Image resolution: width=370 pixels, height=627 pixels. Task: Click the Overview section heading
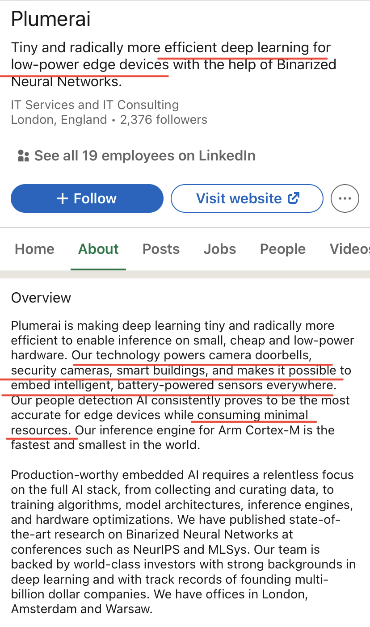point(41,298)
